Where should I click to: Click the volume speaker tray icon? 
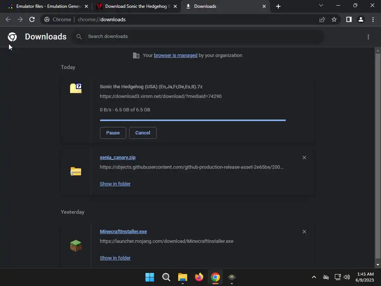click(347, 277)
